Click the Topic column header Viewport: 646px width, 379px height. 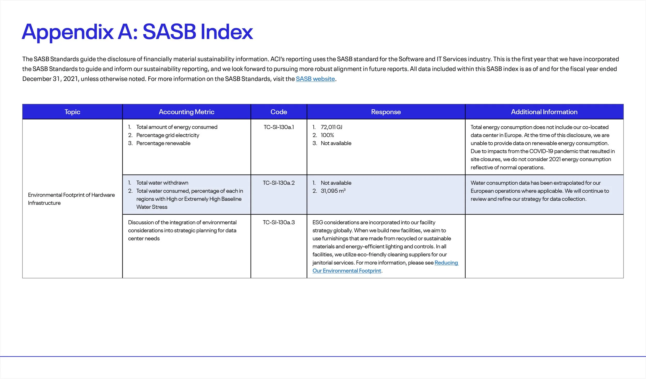72,112
